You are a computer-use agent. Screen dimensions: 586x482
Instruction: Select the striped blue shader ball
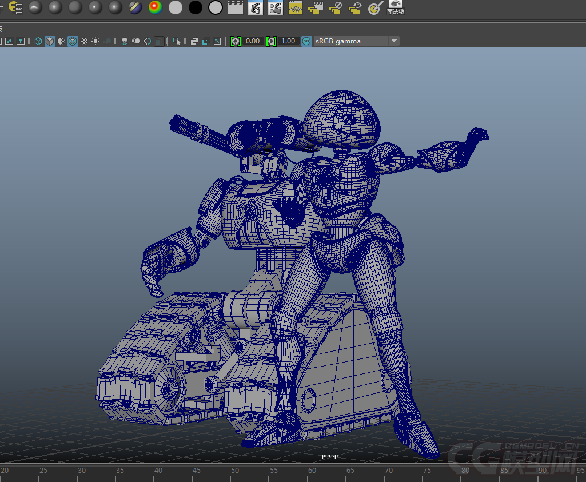pyautogui.click(x=135, y=7)
